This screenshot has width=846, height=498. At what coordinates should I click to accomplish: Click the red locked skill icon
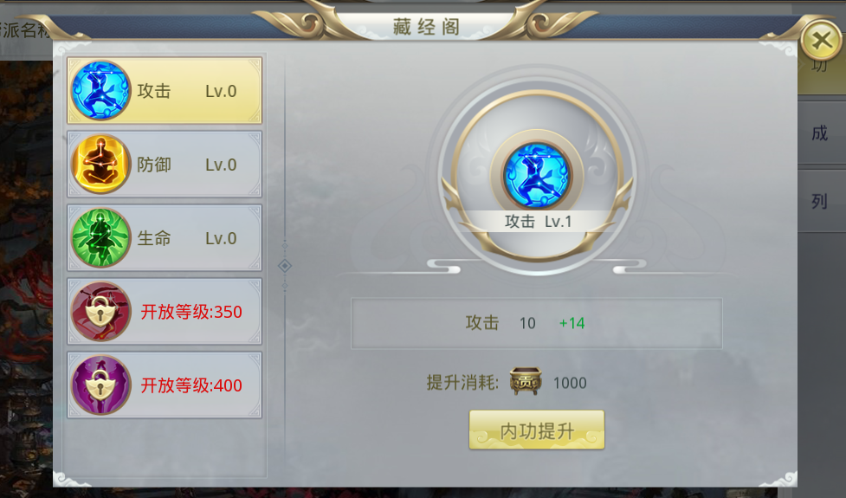(101, 311)
